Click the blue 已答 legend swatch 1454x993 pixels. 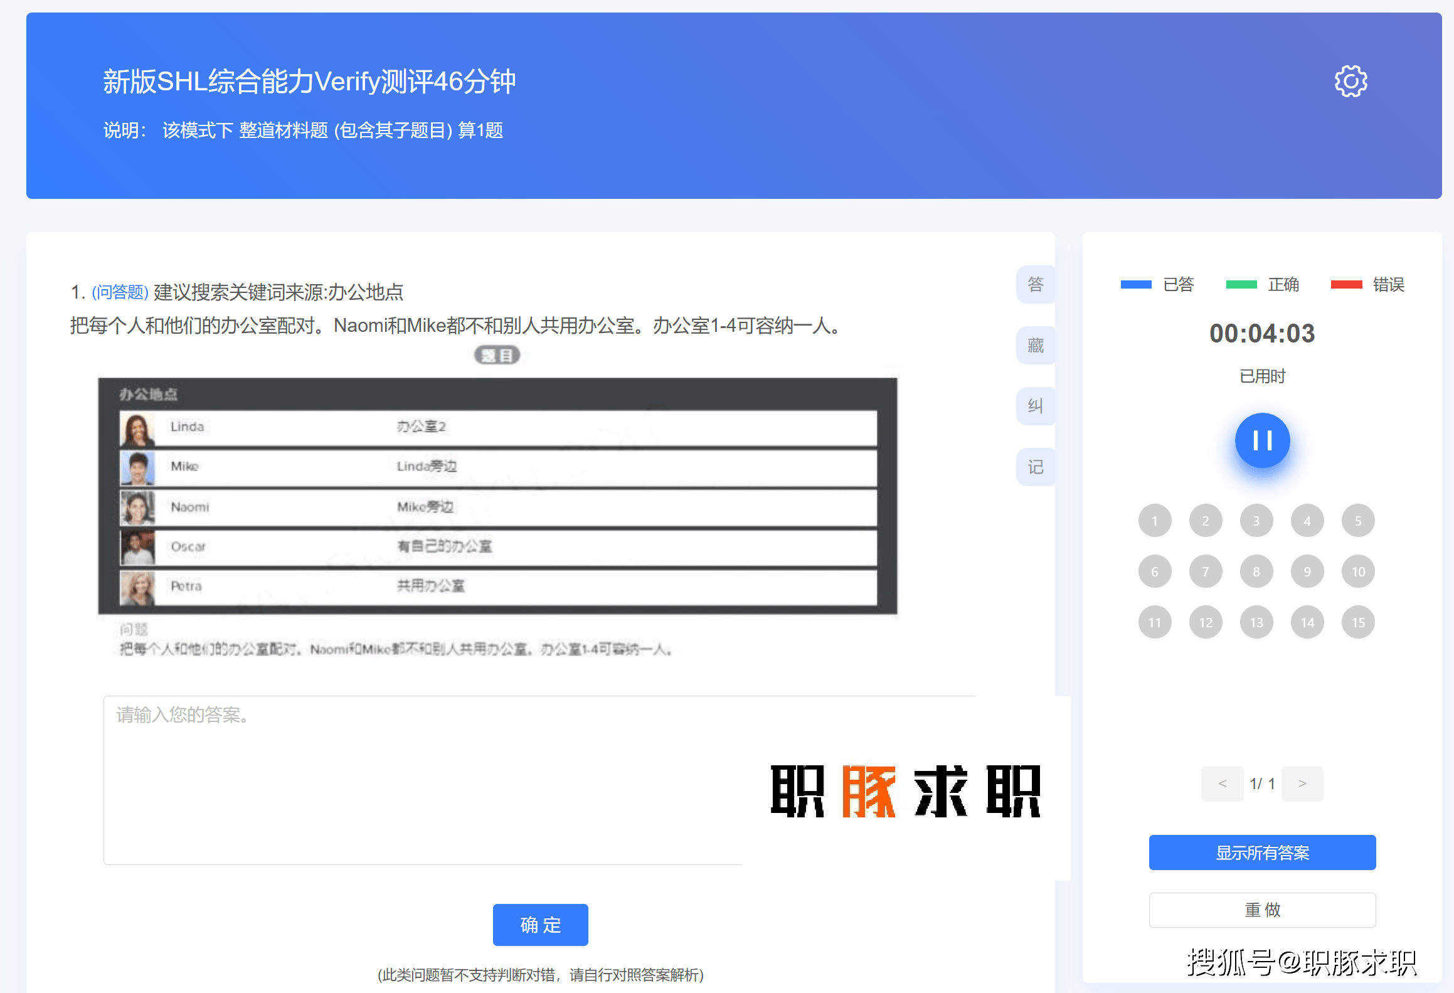pos(1135,285)
